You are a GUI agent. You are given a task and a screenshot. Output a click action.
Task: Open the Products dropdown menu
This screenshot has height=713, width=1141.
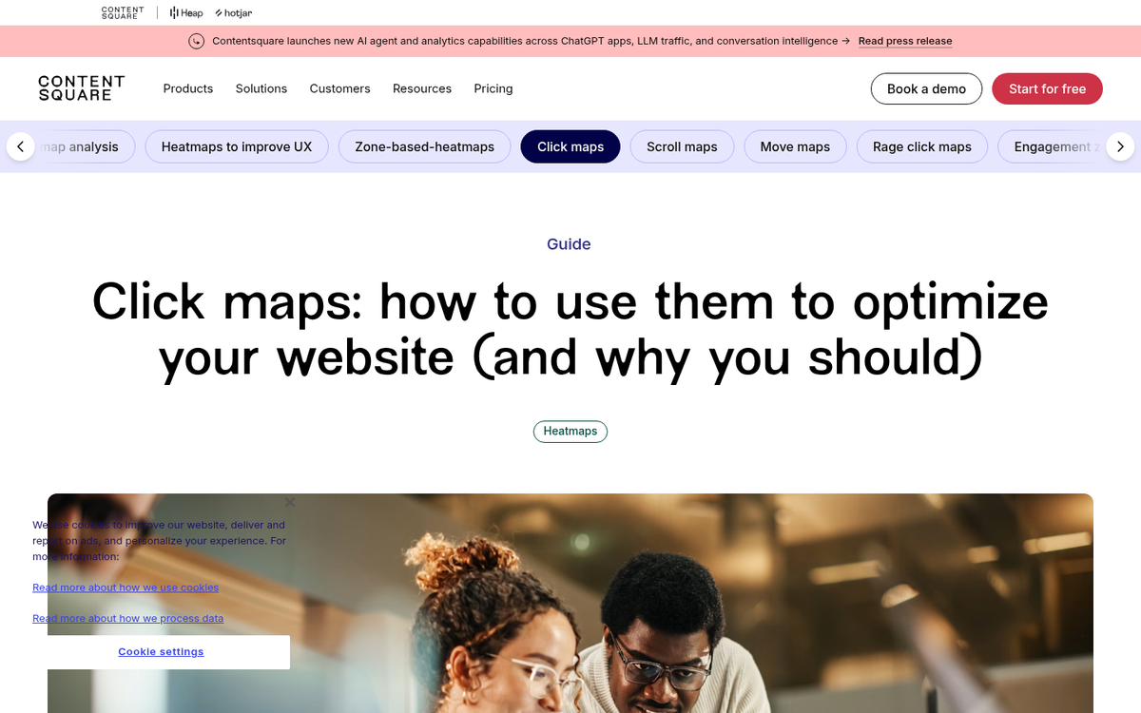pyautogui.click(x=187, y=88)
